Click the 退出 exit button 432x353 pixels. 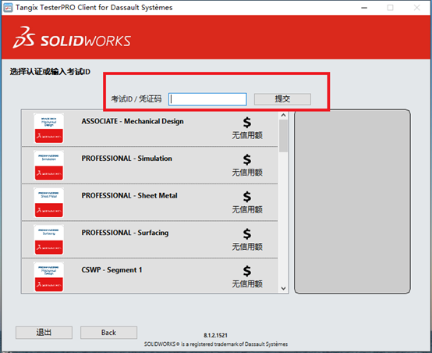click(44, 333)
